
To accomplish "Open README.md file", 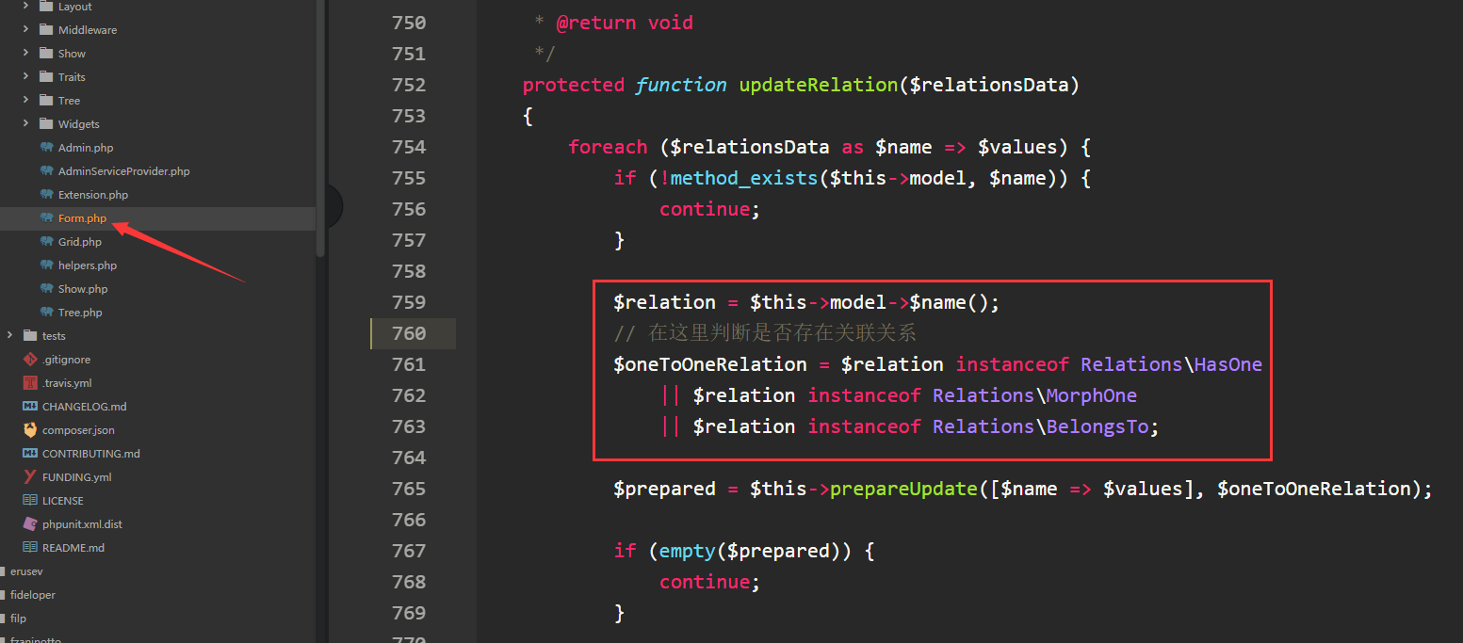I will pos(73,548).
